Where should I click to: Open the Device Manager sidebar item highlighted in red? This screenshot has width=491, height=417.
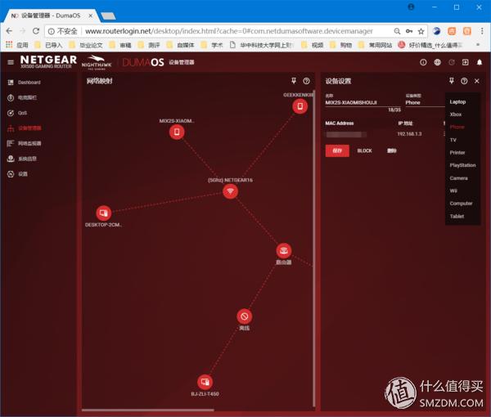click(24, 128)
